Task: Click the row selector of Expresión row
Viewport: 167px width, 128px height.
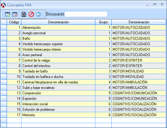Action: click(4, 99)
